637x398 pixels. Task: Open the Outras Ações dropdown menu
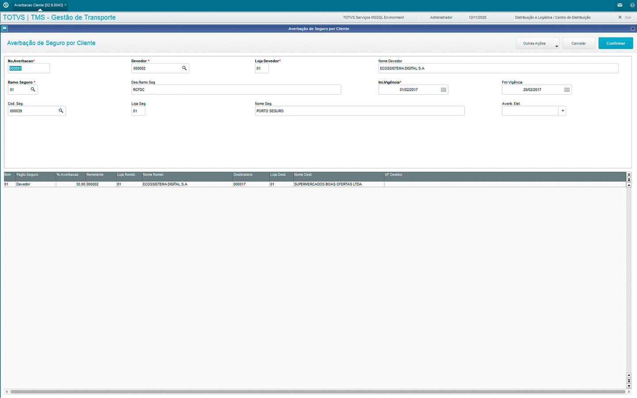(x=537, y=43)
